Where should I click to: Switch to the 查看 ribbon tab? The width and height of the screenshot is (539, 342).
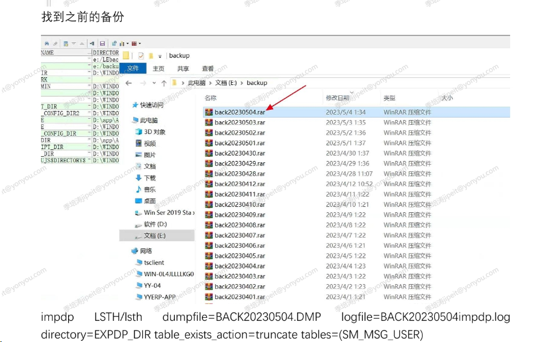tap(207, 69)
